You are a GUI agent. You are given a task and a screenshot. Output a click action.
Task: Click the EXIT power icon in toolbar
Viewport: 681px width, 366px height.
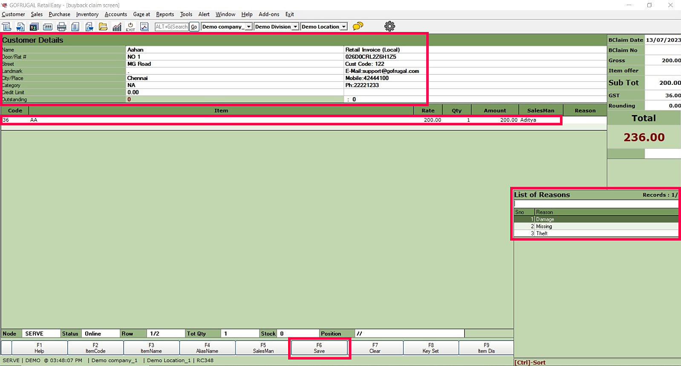[x=130, y=26]
